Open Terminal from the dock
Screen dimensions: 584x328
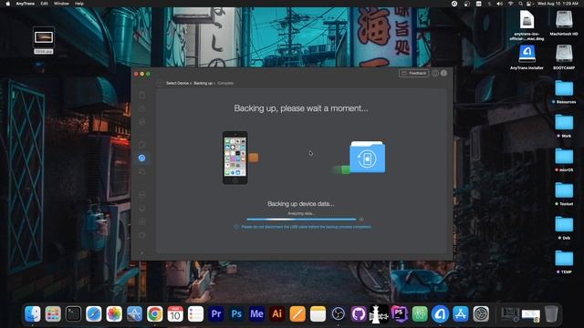[73, 313]
